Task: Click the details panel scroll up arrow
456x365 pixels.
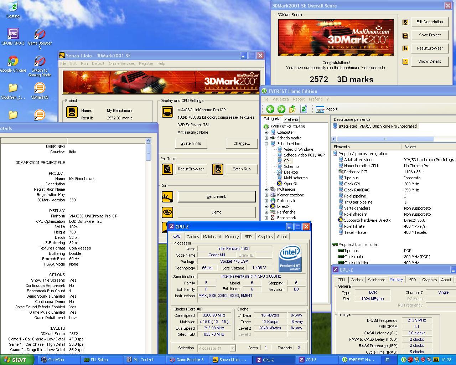Action: click(149, 141)
